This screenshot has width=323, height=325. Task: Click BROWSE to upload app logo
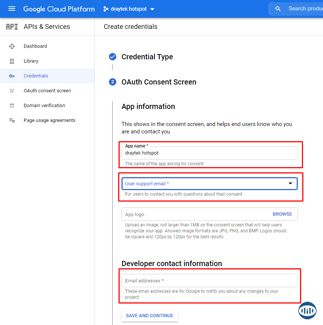tap(282, 214)
